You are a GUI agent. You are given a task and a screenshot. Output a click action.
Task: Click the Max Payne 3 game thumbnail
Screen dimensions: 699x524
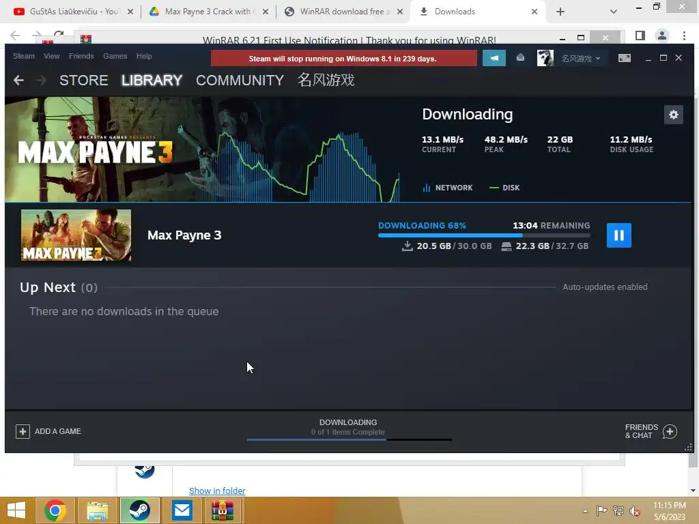click(76, 235)
